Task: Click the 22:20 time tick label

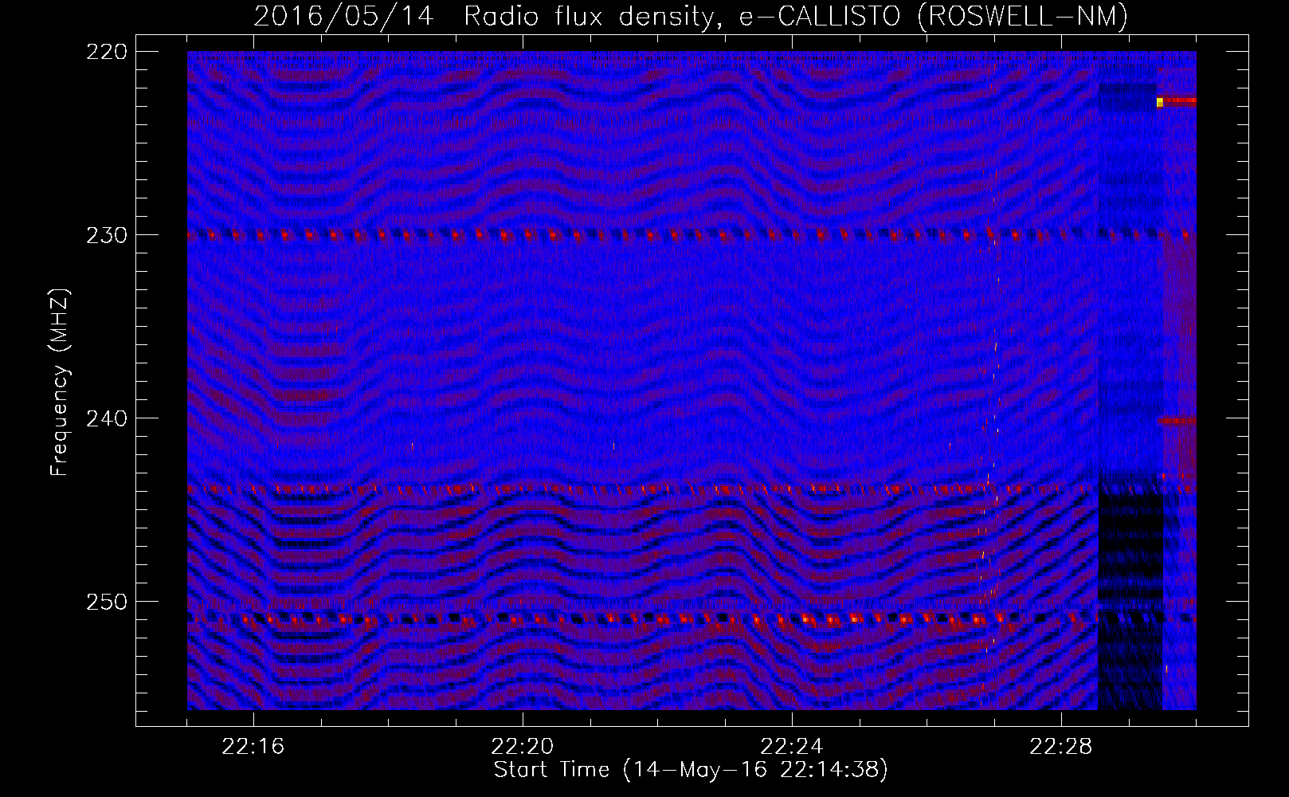Action: point(523,747)
